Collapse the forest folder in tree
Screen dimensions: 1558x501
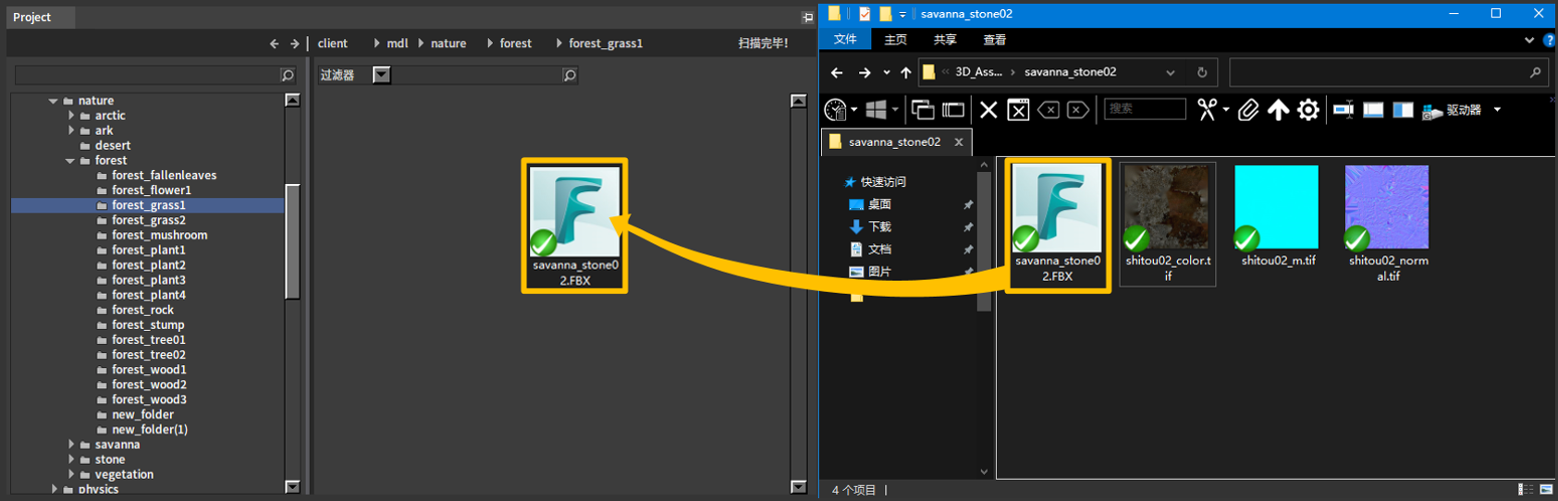click(70, 161)
